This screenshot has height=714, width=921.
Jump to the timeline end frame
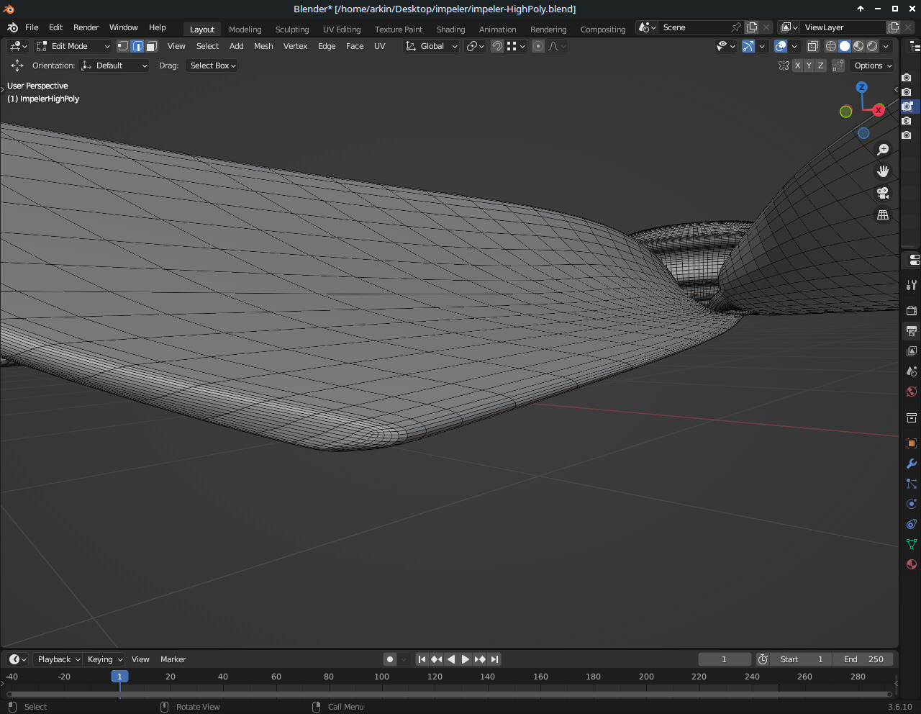(494, 659)
